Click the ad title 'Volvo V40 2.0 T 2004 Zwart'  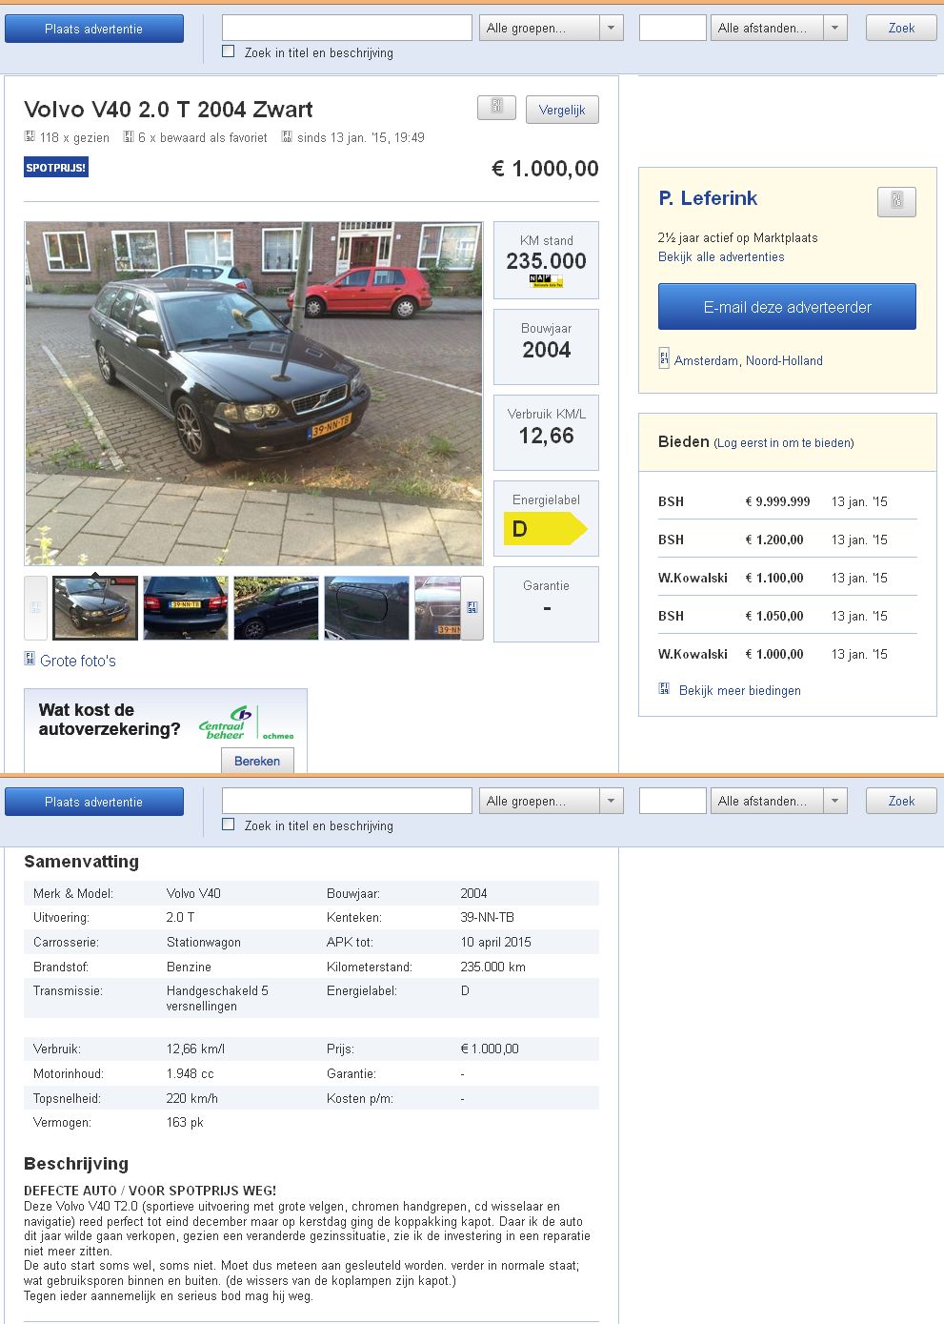169,110
